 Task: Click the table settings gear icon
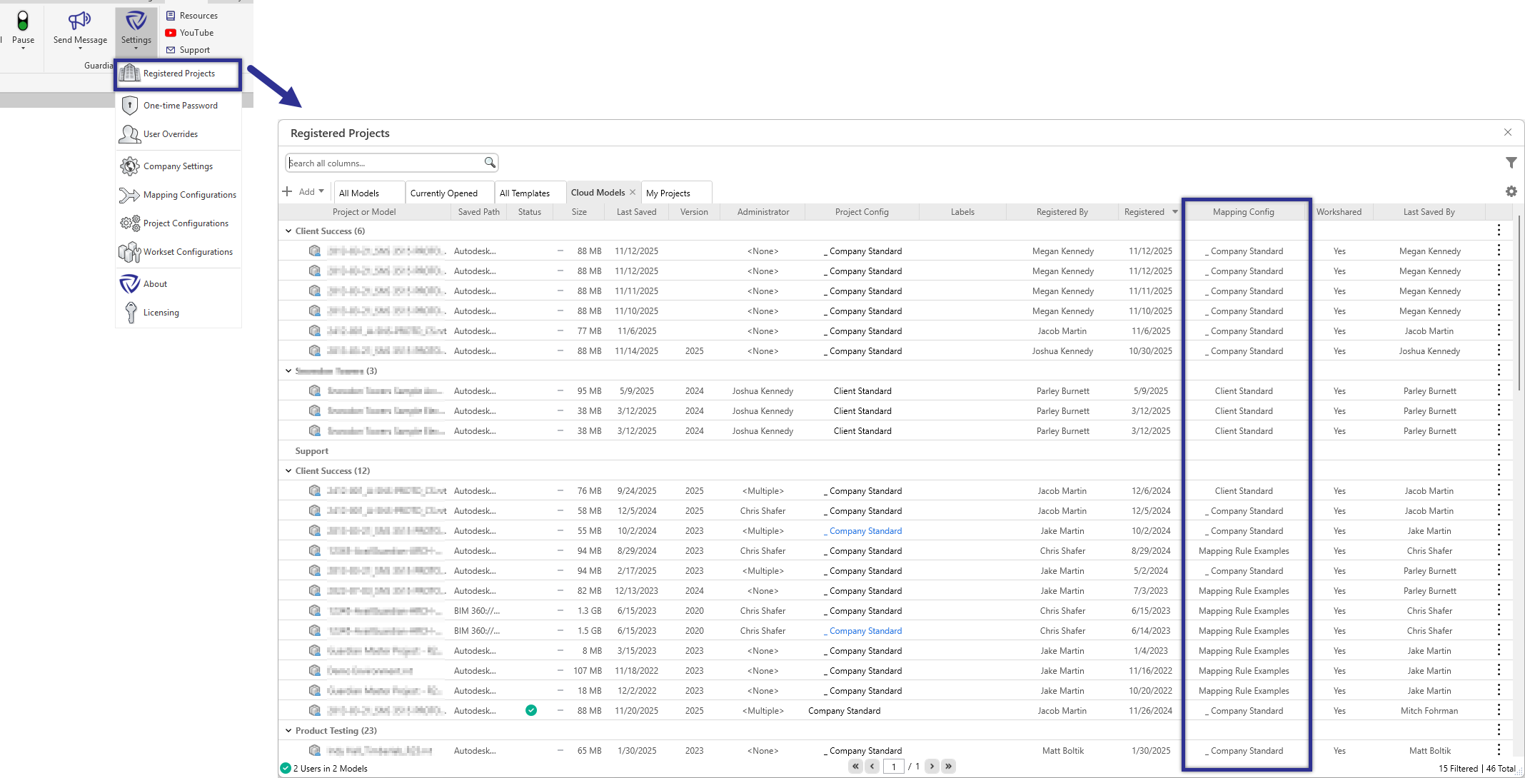coord(1511,191)
